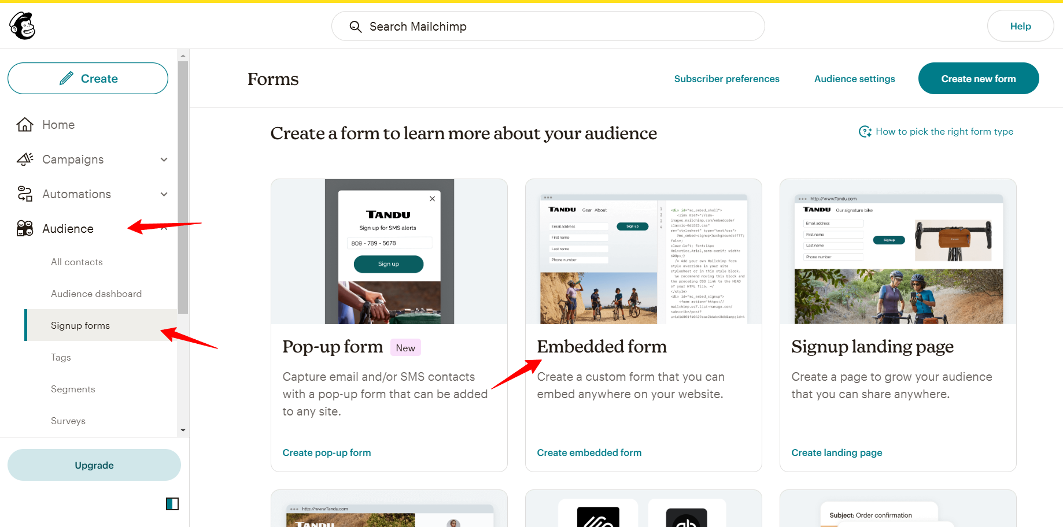Expand the Campaigns menu chevron
Screen dimensions: 1063x527
point(164,159)
